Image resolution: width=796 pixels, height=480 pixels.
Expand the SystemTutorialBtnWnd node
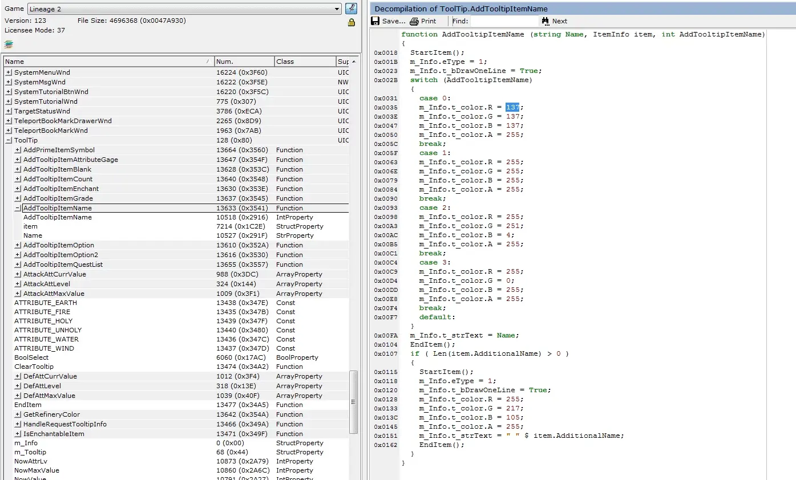[x=9, y=92]
